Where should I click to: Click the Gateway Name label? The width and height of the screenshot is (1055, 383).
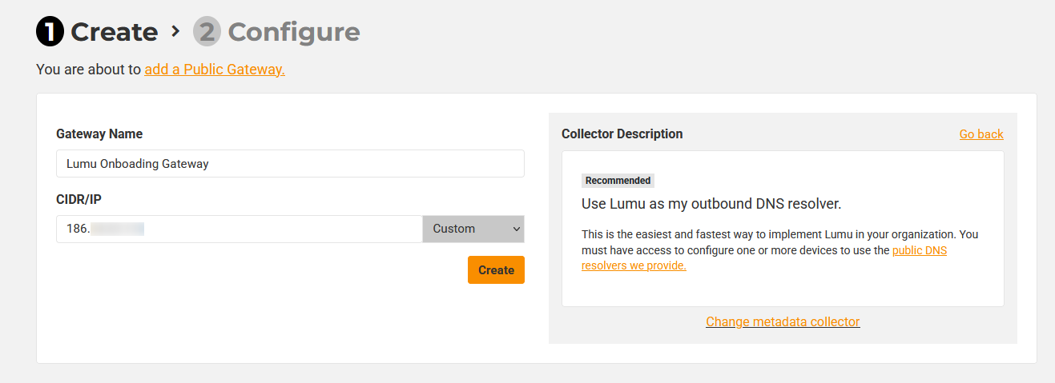click(99, 134)
